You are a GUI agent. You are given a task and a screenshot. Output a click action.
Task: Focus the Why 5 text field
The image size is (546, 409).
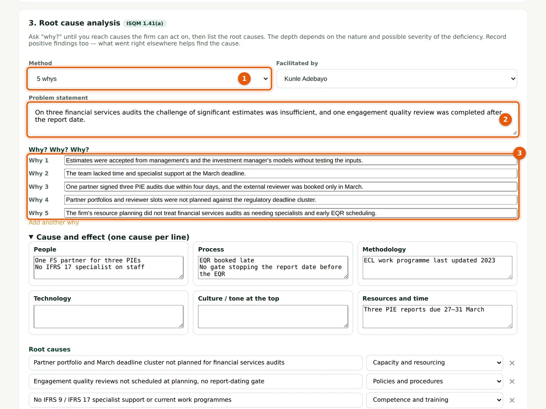[x=291, y=213]
